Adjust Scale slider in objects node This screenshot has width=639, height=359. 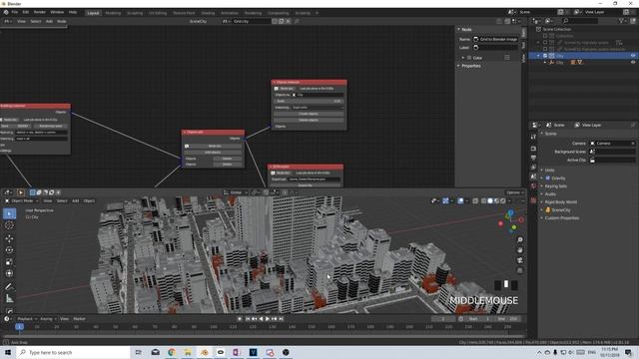[309, 101]
